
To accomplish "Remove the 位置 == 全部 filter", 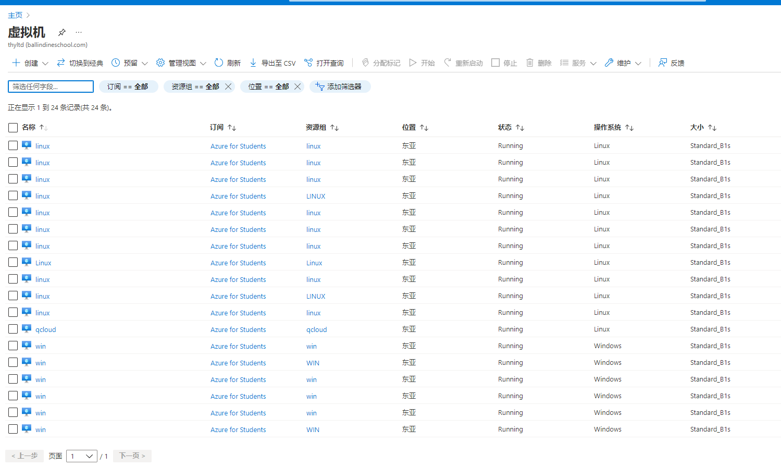I will (x=297, y=87).
